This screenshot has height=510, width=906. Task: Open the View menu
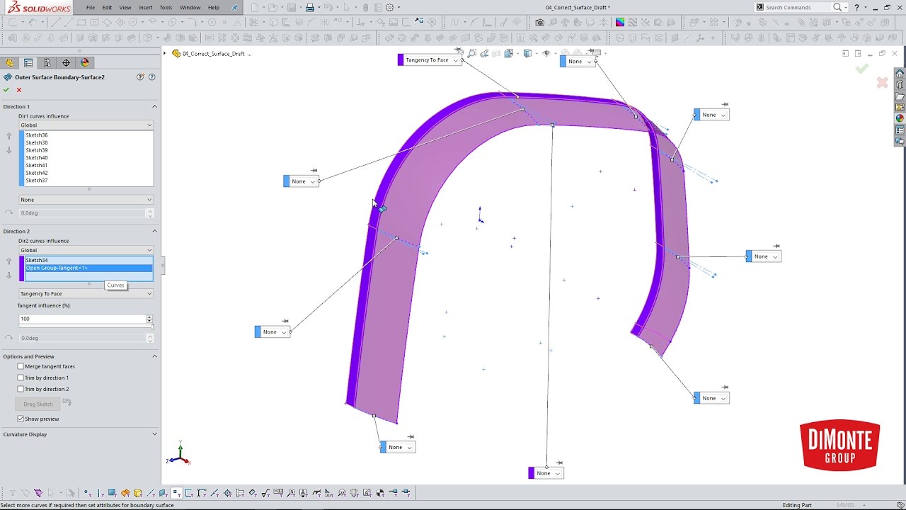(125, 8)
